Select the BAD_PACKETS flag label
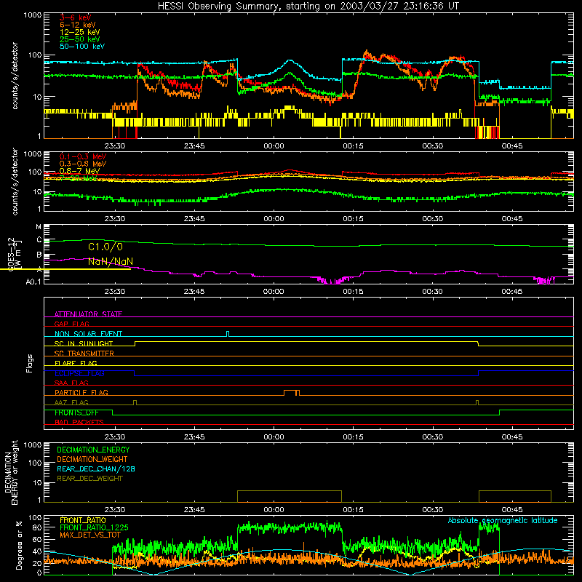This screenshot has height=582, width=582. [79, 422]
